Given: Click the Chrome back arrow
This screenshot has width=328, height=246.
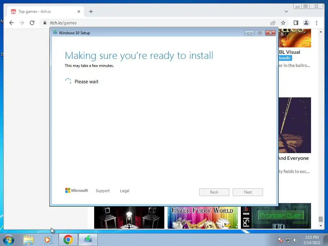Looking at the screenshot, I should (12, 23).
